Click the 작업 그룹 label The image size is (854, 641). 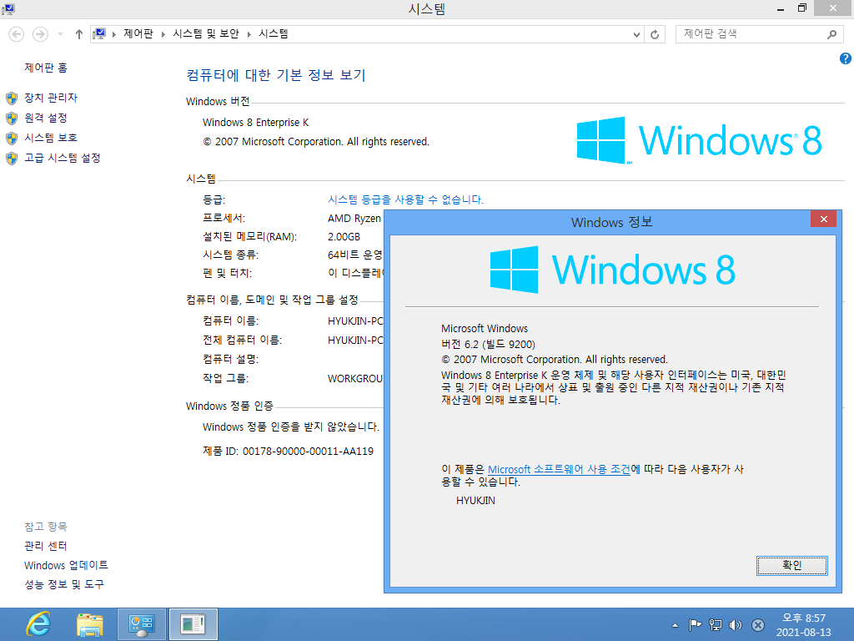(225, 378)
